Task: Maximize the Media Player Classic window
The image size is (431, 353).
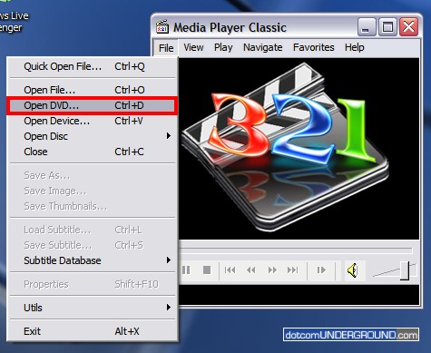Action: (x=387, y=27)
